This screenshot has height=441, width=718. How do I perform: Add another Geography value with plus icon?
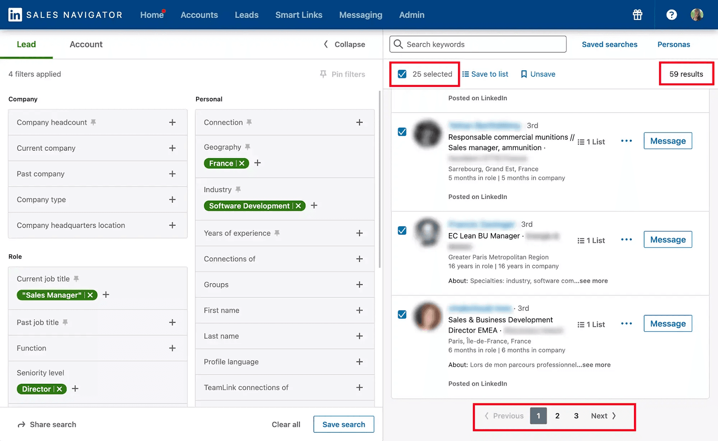tap(258, 163)
